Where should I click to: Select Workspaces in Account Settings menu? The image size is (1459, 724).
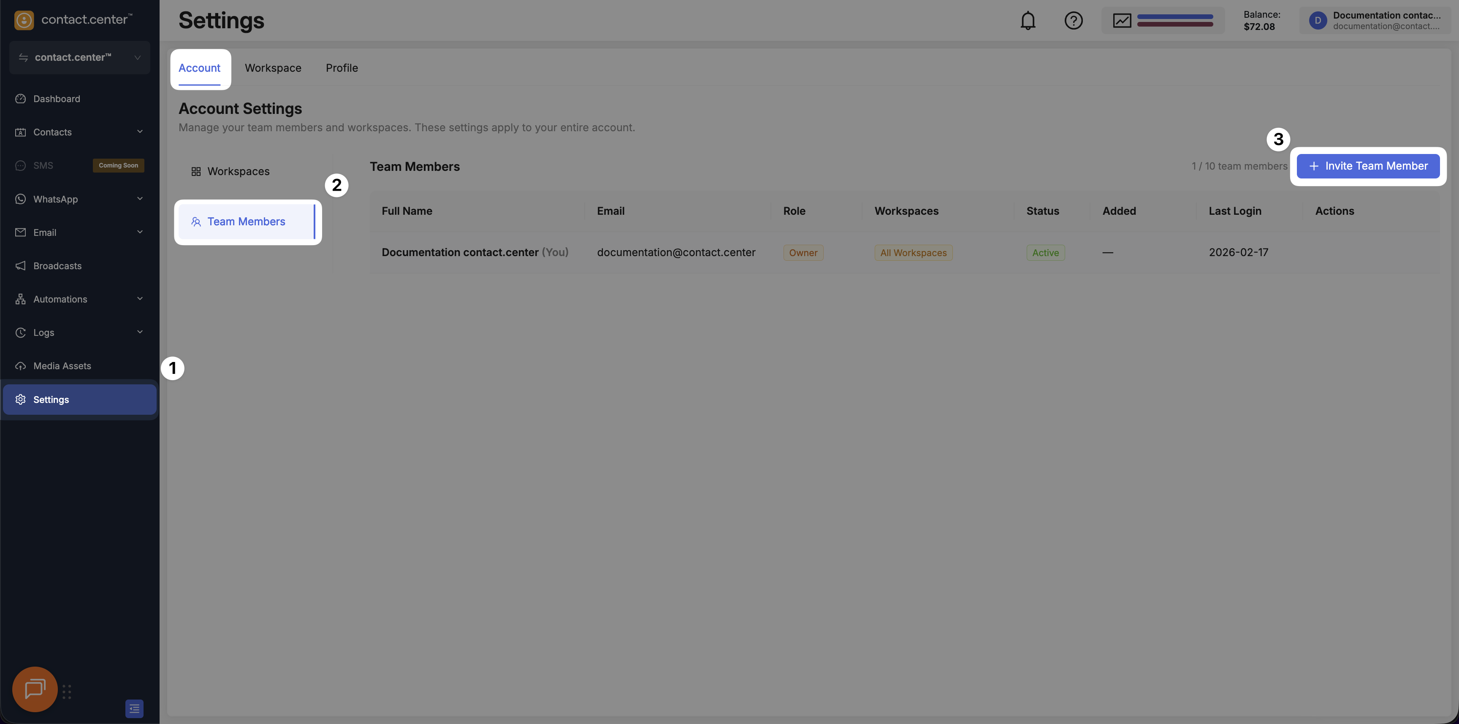(238, 171)
